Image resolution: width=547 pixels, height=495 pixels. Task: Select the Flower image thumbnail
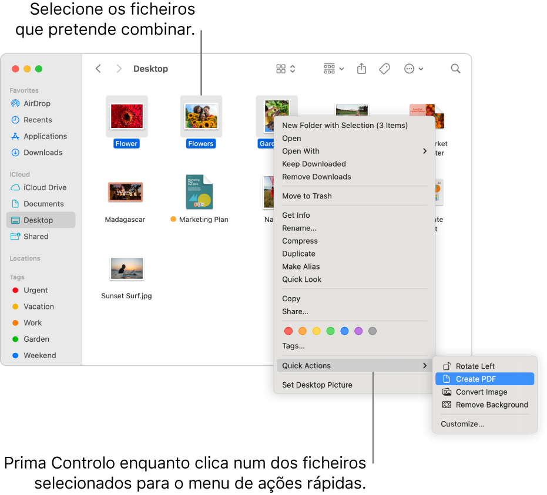click(127, 116)
